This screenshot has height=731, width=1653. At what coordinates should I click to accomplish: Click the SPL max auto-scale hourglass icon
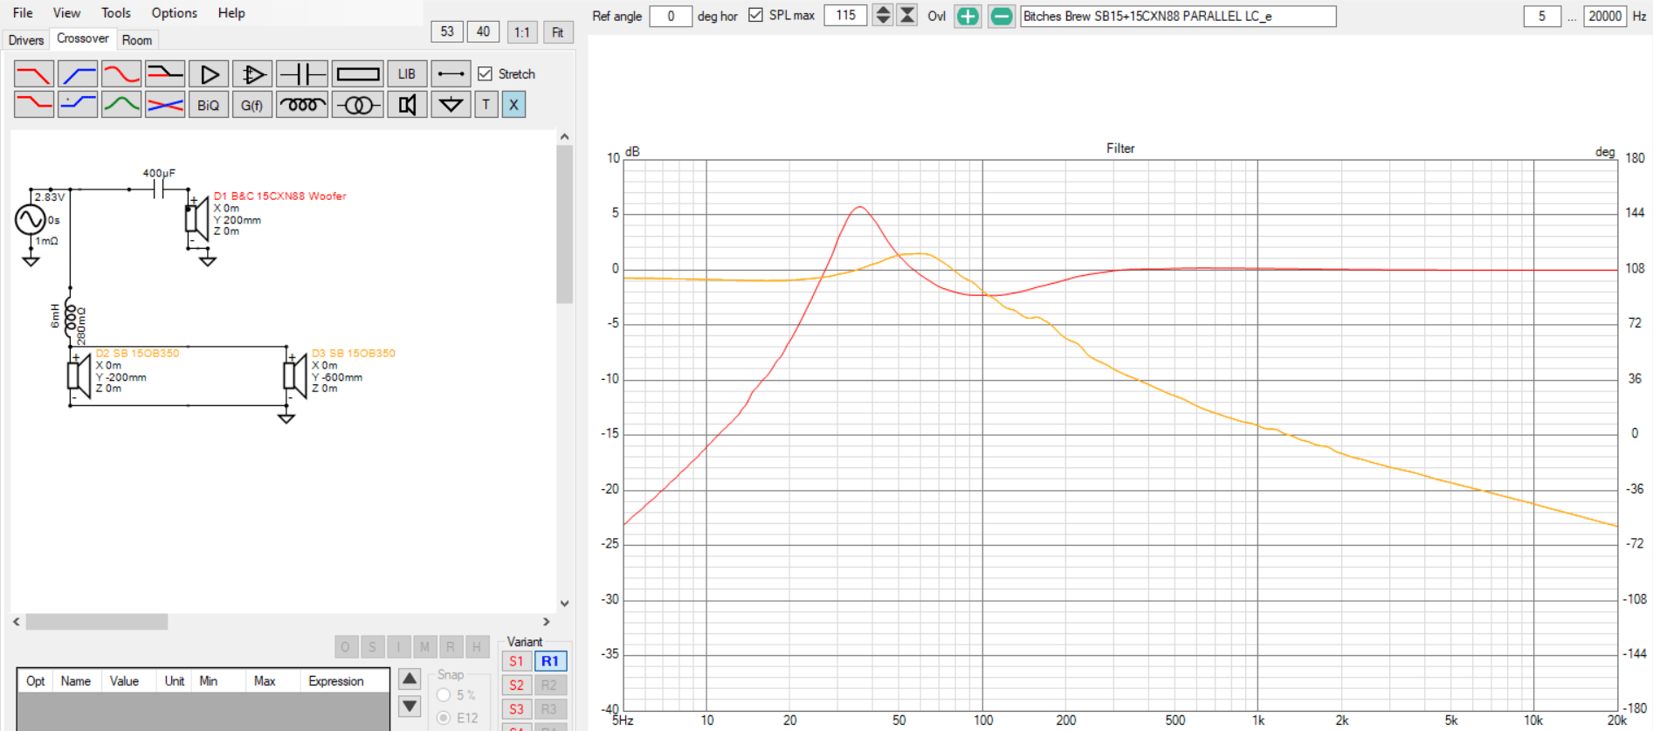click(x=908, y=15)
